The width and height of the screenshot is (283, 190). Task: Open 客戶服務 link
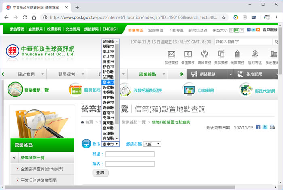click(270, 30)
